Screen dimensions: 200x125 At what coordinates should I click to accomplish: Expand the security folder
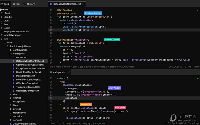[x=11, y=116]
